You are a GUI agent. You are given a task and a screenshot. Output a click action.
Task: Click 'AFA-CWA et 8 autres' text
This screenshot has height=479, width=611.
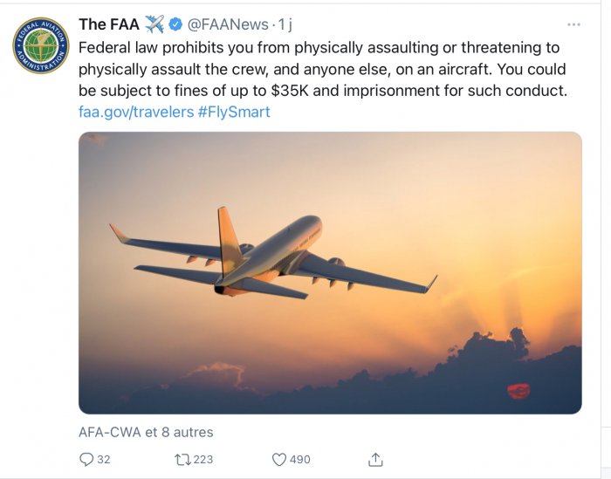tap(146, 432)
